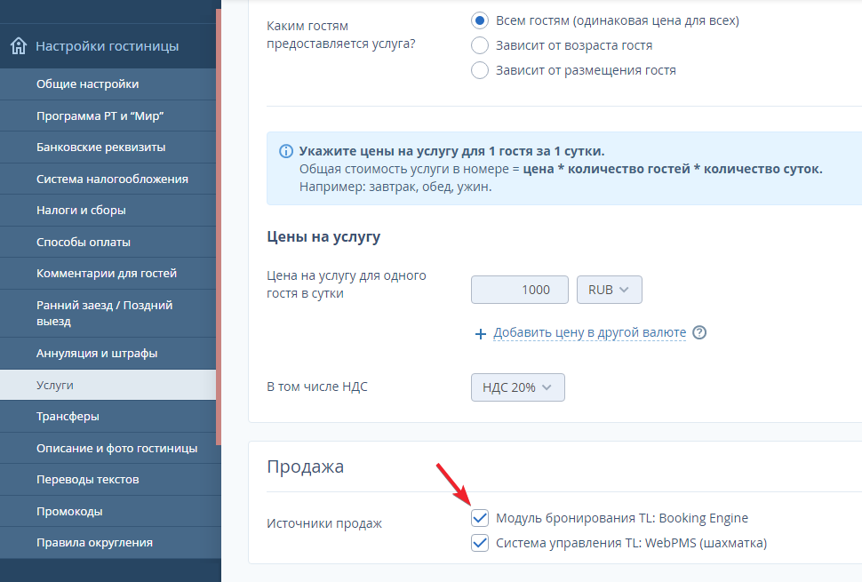Open Налоги и сборы menu item
Viewport: 862px width, 582px height.
(108, 211)
